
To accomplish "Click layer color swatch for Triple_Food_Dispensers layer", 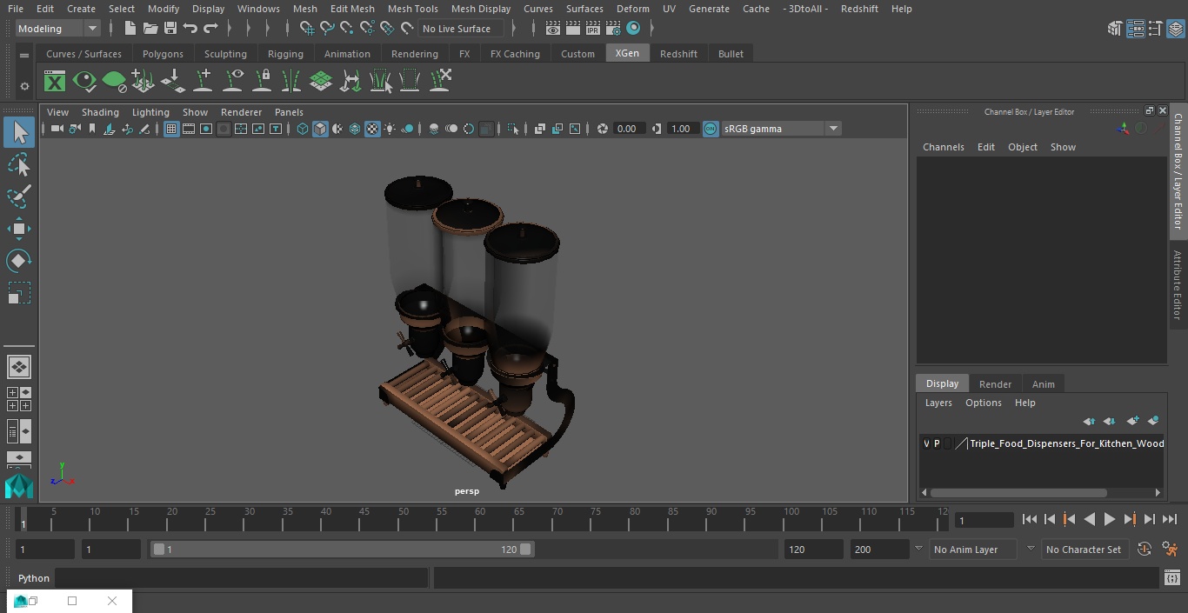I will point(961,443).
